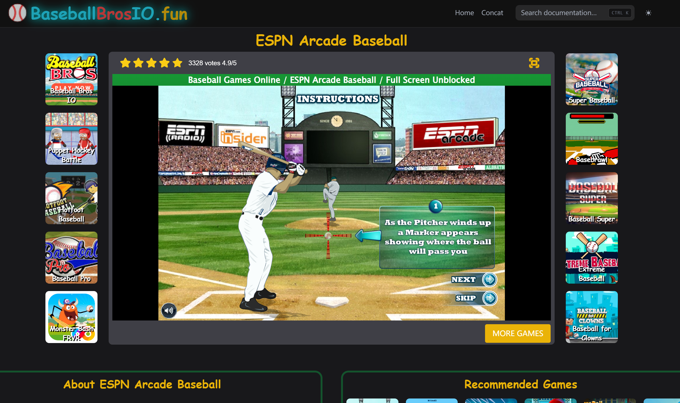Open Hotfoot Baseball game thumbnail

point(71,198)
